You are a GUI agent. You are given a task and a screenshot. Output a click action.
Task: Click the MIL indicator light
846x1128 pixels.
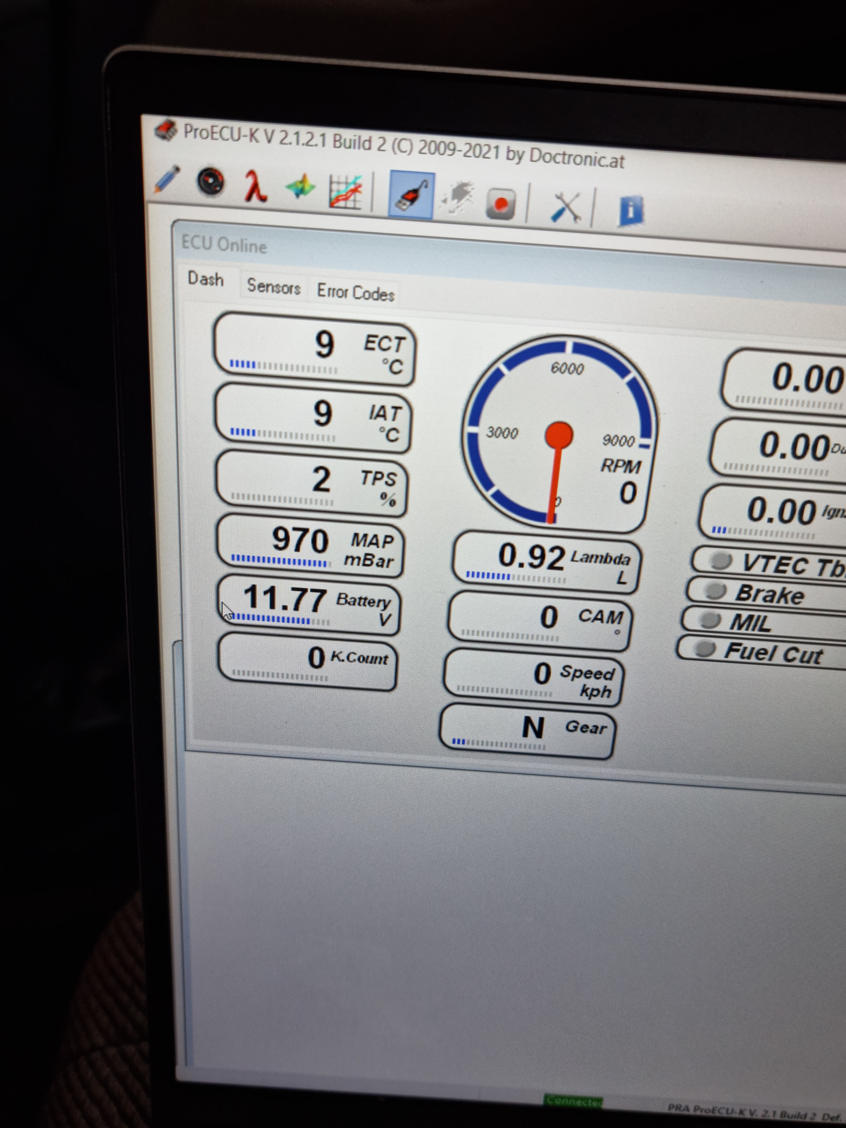[x=710, y=620]
